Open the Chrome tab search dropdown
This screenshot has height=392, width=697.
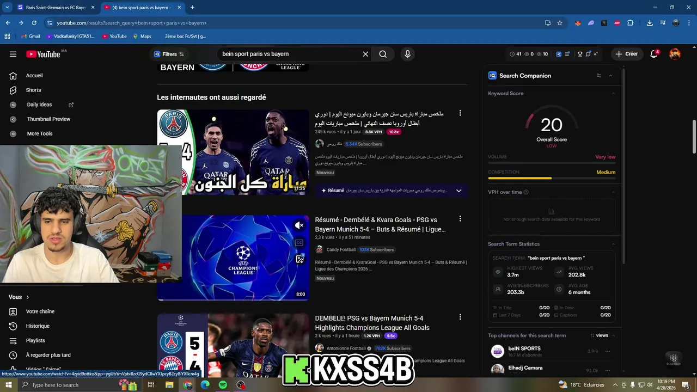point(7,7)
